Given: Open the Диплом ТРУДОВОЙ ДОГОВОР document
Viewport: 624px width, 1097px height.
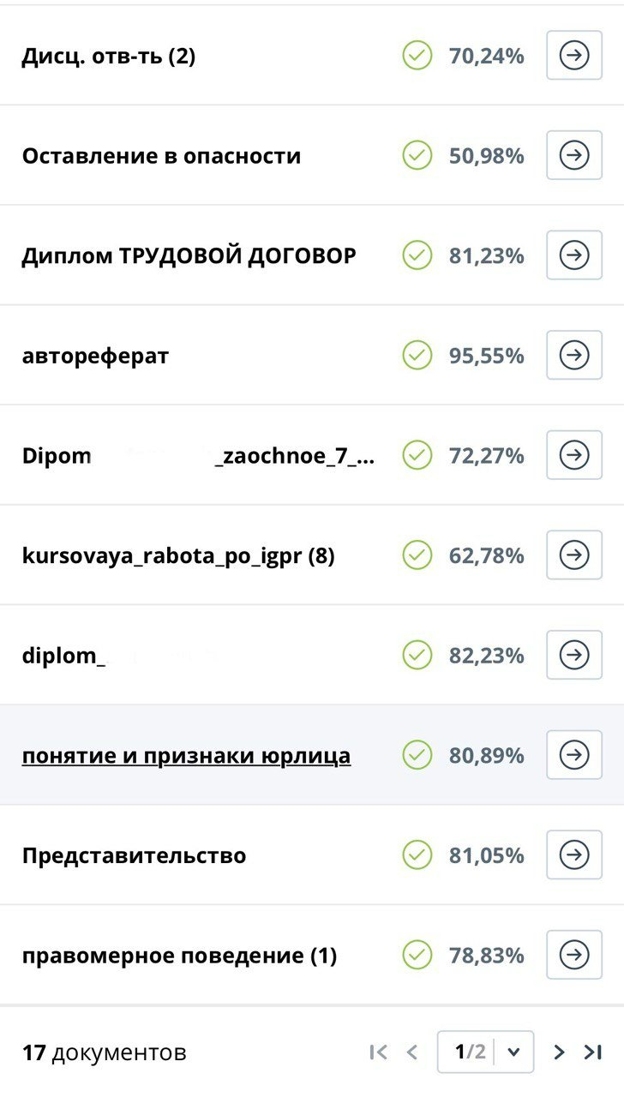Looking at the screenshot, I should pos(189,255).
